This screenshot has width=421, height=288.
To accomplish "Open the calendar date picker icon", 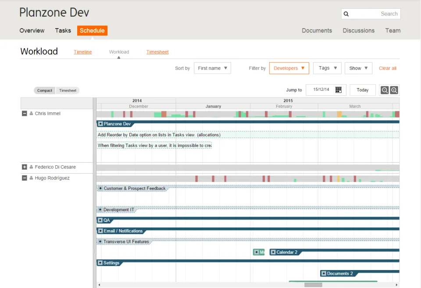I will click(338, 90).
